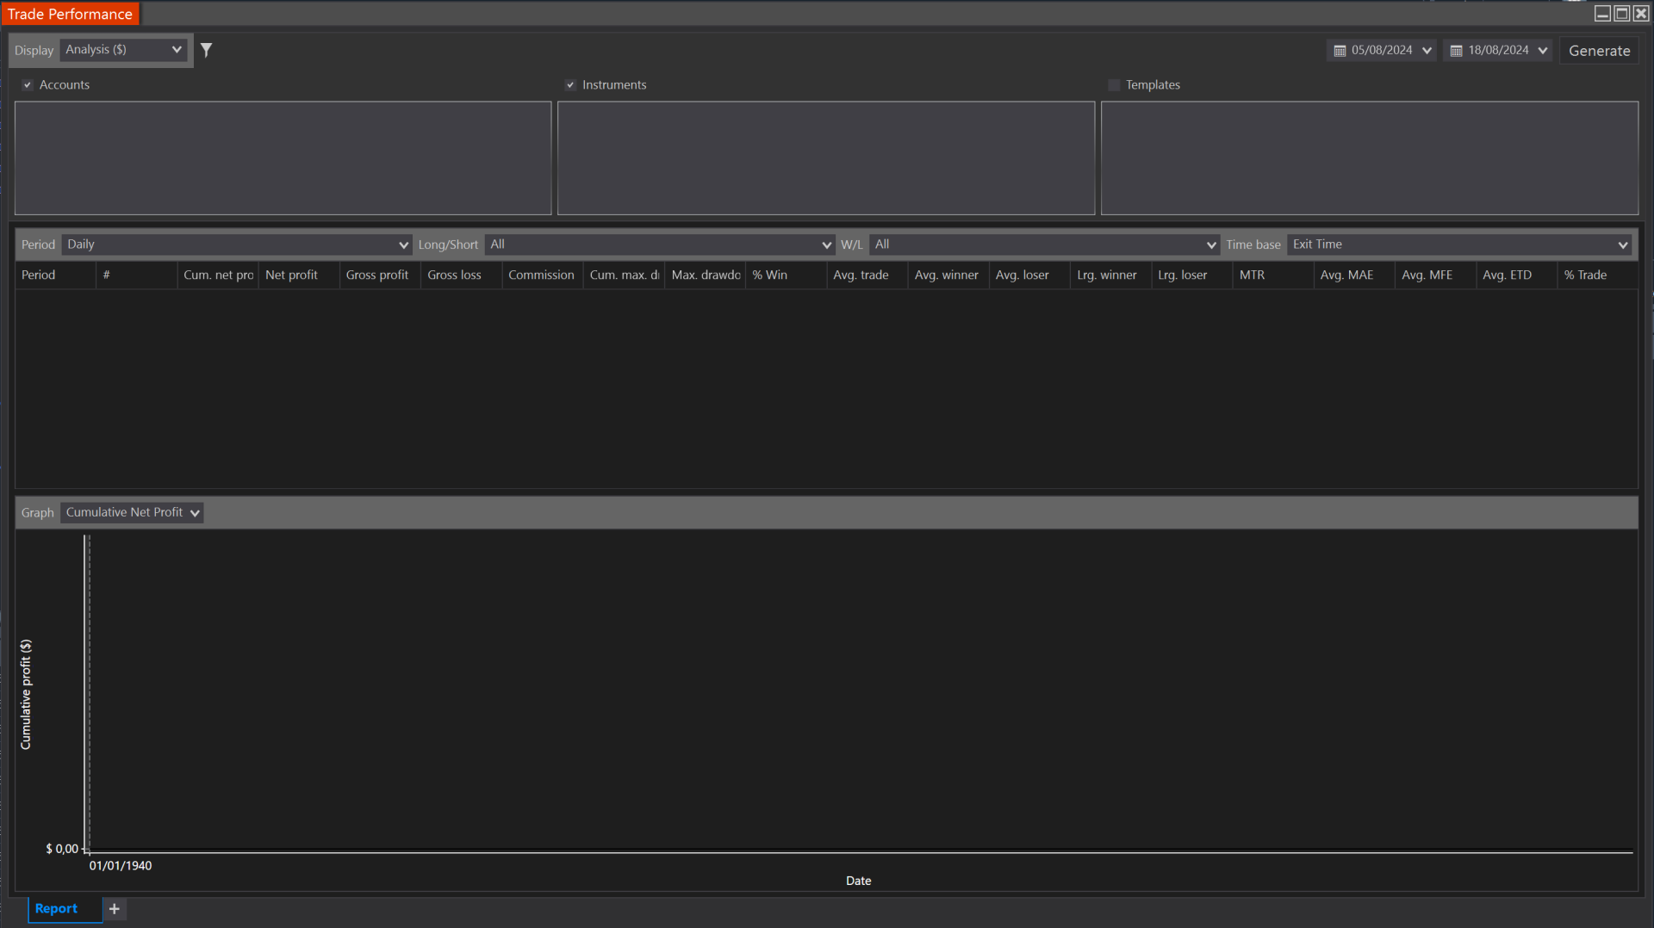This screenshot has width=1654, height=928.
Task: Open the end date calendar icon
Action: pos(1456,51)
